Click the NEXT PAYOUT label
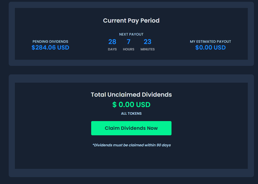 click(x=131, y=34)
